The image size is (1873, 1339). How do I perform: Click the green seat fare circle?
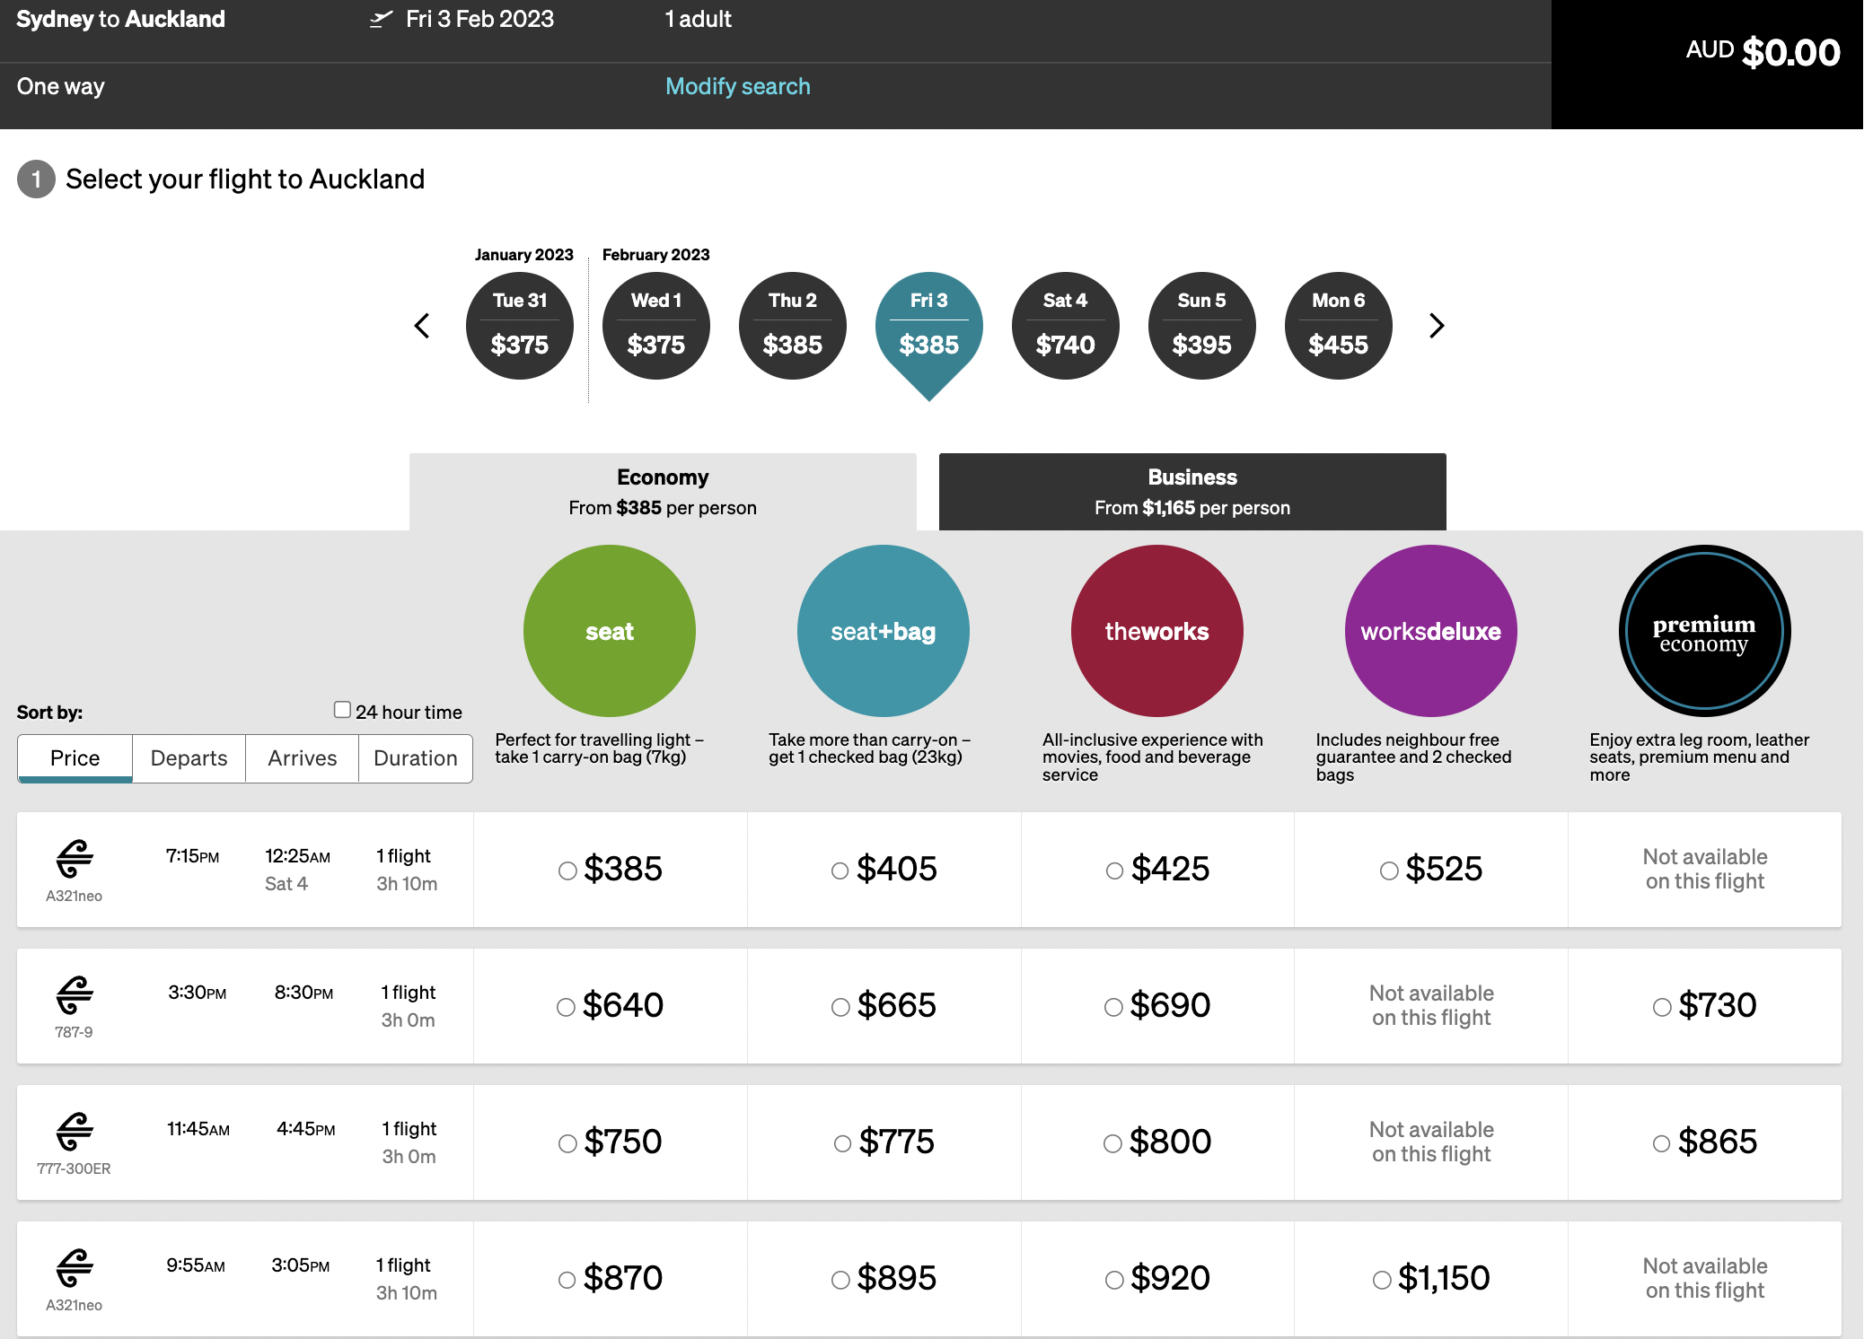(610, 631)
